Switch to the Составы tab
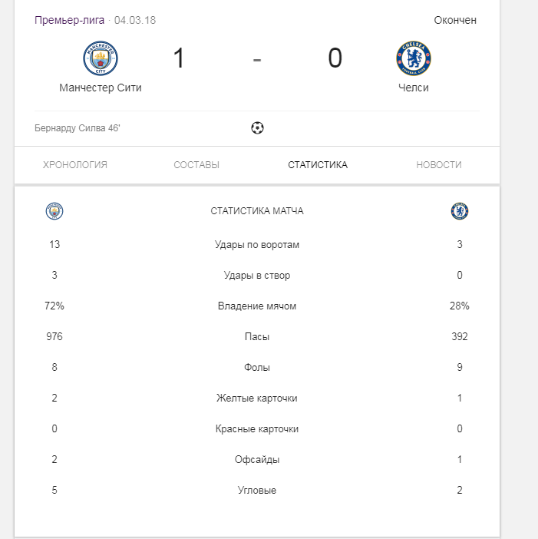Screen dimensions: 538x539 196,165
